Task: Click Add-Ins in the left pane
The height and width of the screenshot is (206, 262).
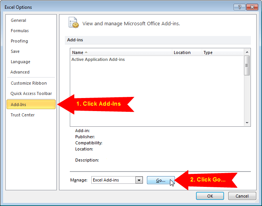Action: tap(18, 105)
